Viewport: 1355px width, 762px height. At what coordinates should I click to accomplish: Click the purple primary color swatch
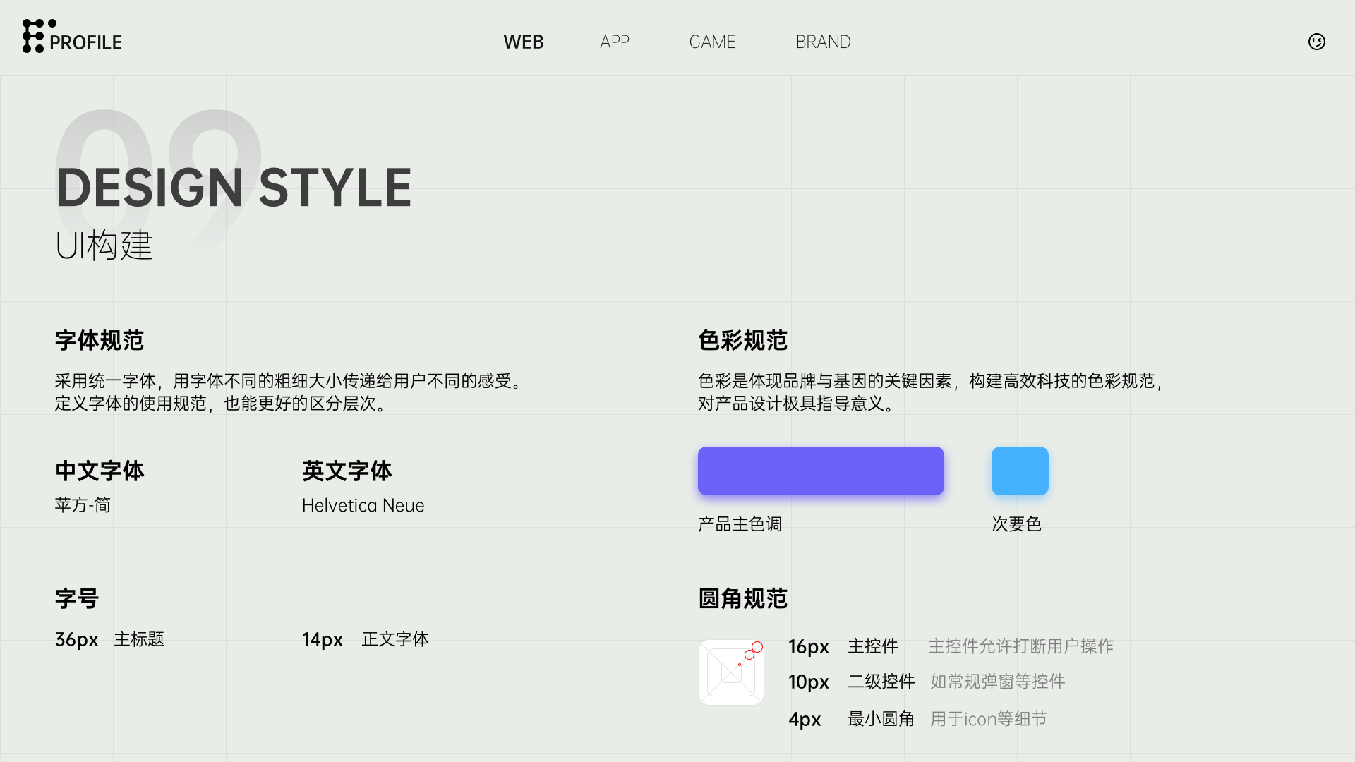[x=820, y=471]
